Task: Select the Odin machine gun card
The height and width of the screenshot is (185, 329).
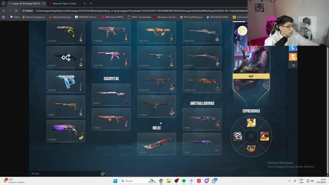Action: pos(202,144)
